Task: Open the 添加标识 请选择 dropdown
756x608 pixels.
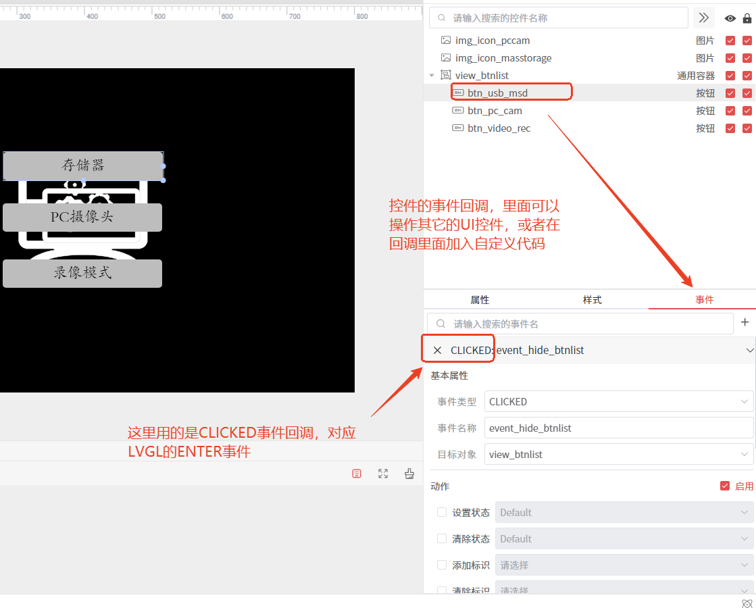Action: click(x=624, y=565)
